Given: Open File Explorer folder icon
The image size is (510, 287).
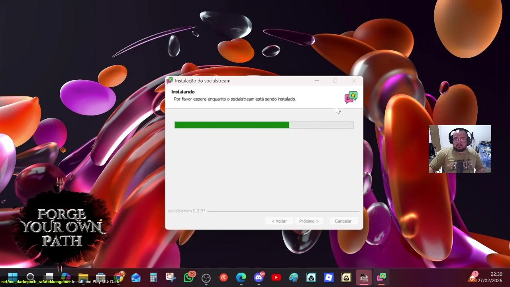Looking at the screenshot, I should click(83, 277).
